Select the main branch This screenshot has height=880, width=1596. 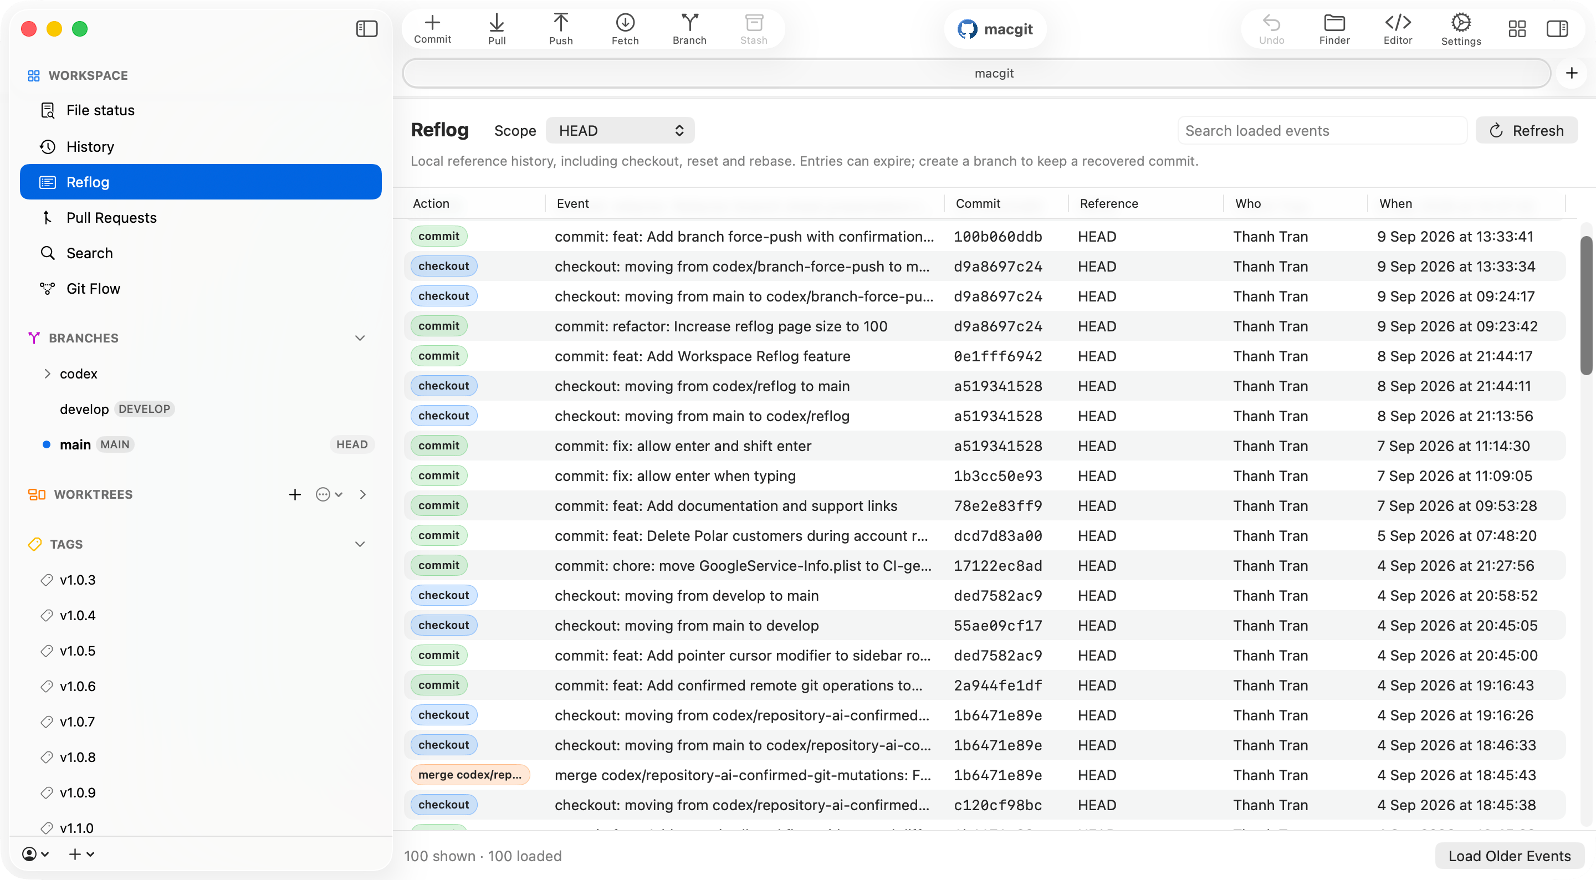click(x=201, y=444)
